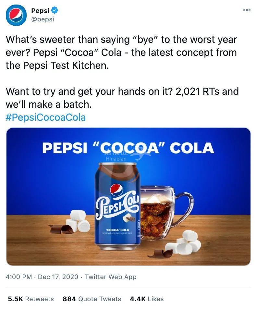The width and height of the screenshot is (256, 309).
Task: Open the Pepsi display name link
Action: 40,10
